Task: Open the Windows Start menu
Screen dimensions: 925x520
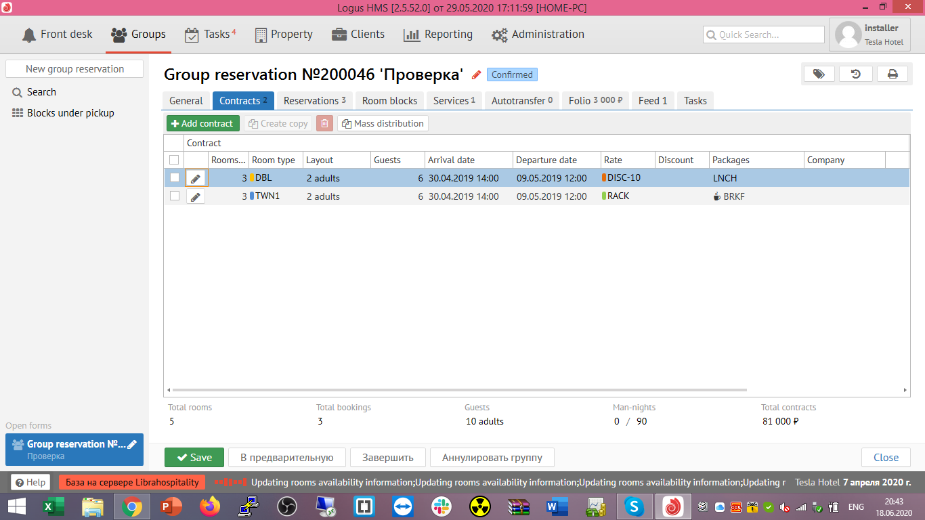Action: 16,506
